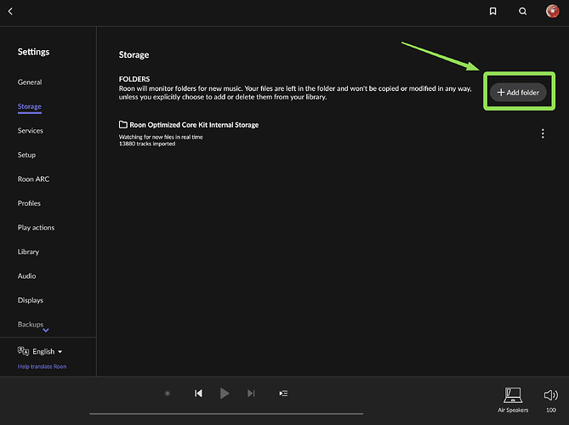Open General settings
Image resolution: width=569 pixels, height=425 pixels.
click(x=30, y=82)
